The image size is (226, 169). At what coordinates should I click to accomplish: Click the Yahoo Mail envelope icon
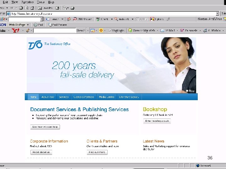coord(162,30)
